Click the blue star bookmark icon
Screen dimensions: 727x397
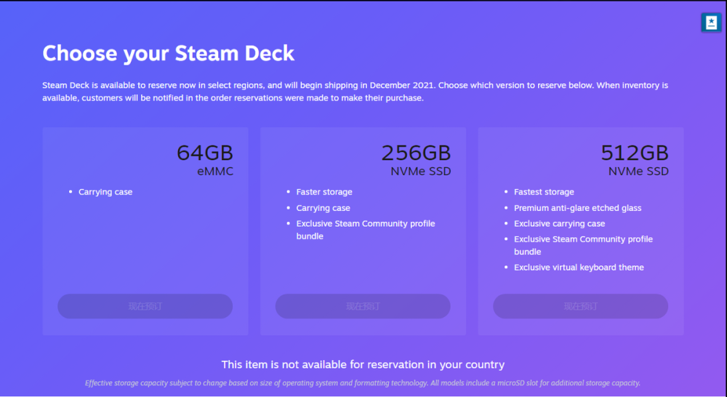click(x=711, y=23)
